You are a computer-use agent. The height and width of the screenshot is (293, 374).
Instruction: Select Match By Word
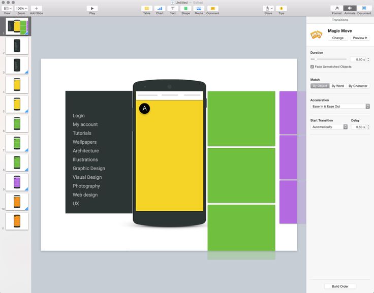[x=337, y=86]
